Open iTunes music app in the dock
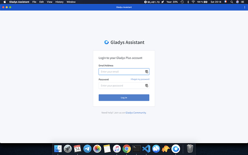Screen dimensions: 248x155 click(117, 149)
